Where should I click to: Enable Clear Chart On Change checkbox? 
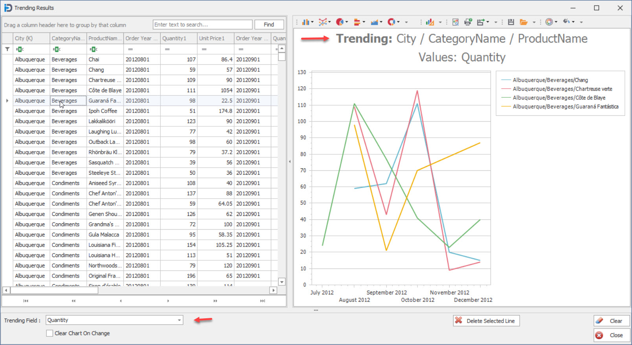pos(50,333)
